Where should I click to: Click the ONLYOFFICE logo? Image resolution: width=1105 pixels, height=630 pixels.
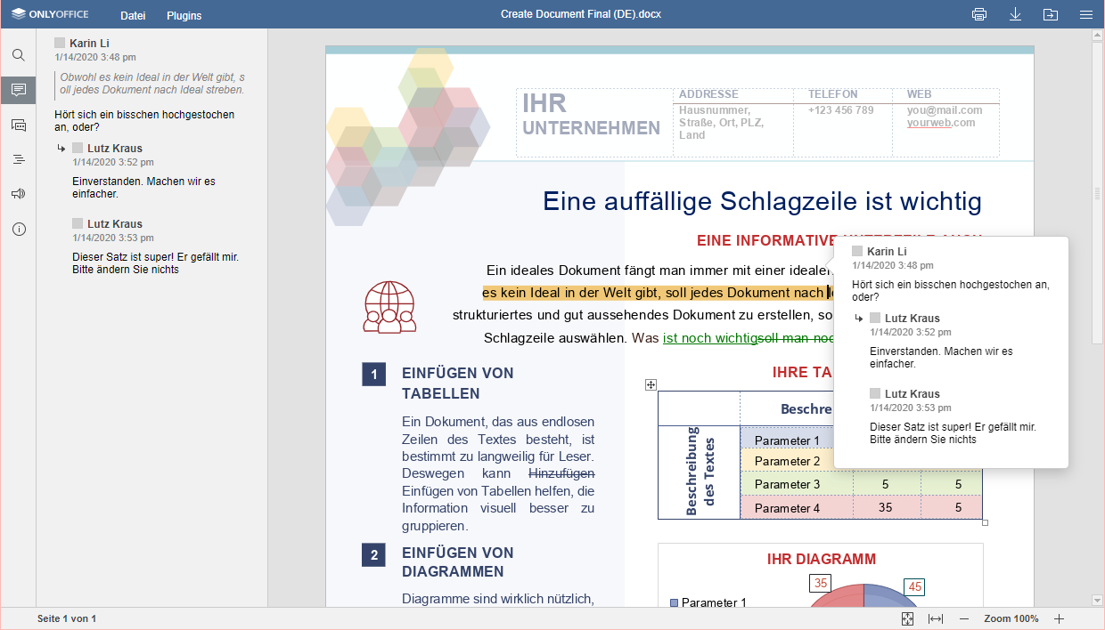(x=50, y=14)
